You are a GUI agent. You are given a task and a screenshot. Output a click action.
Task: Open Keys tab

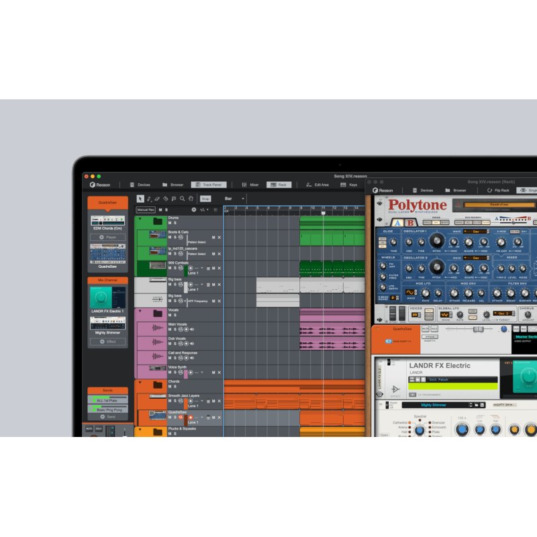point(349,185)
